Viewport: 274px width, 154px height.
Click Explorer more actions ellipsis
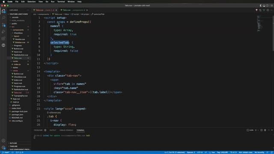(27, 10)
